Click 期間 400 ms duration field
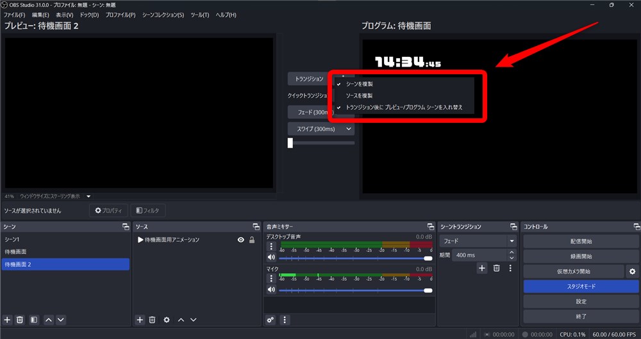The height and width of the screenshot is (339, 641). click(480, 255)
